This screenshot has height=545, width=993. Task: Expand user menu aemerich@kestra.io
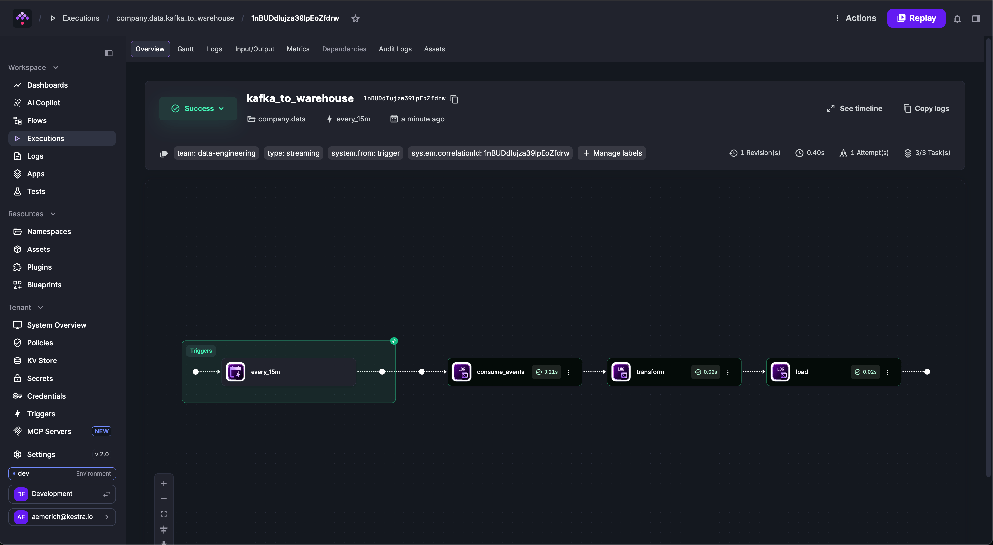pyautogui.click(x=62, y=516)
